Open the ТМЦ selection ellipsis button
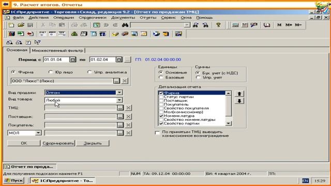 [x=120, y=108]
